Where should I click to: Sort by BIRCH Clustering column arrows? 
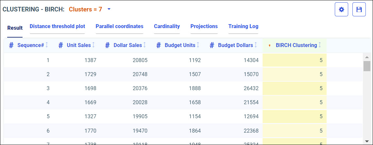pos(320,45)
